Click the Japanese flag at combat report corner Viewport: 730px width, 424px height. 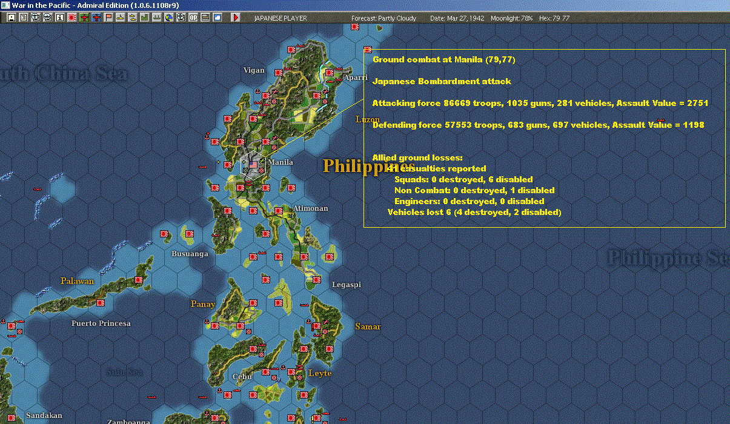click(367, 50)
